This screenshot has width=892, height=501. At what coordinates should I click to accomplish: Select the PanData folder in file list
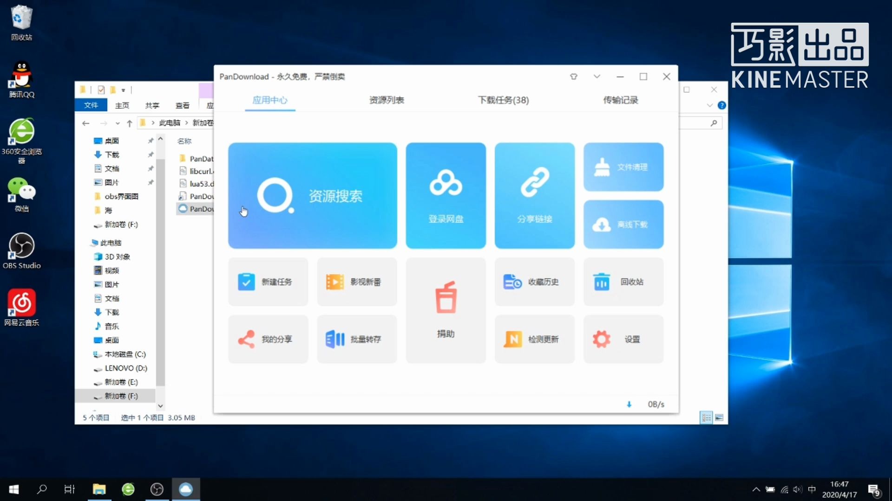(196, 159)
